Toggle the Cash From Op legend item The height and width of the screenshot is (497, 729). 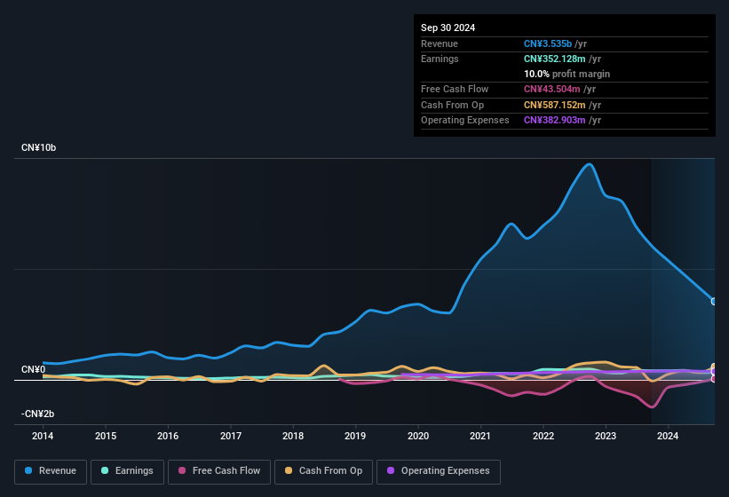[x=323, y=471]
